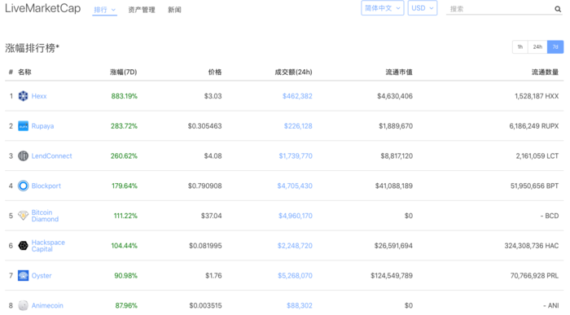Click the 流通市值 column header
This screenshot has width=570, height=315.
399,72
